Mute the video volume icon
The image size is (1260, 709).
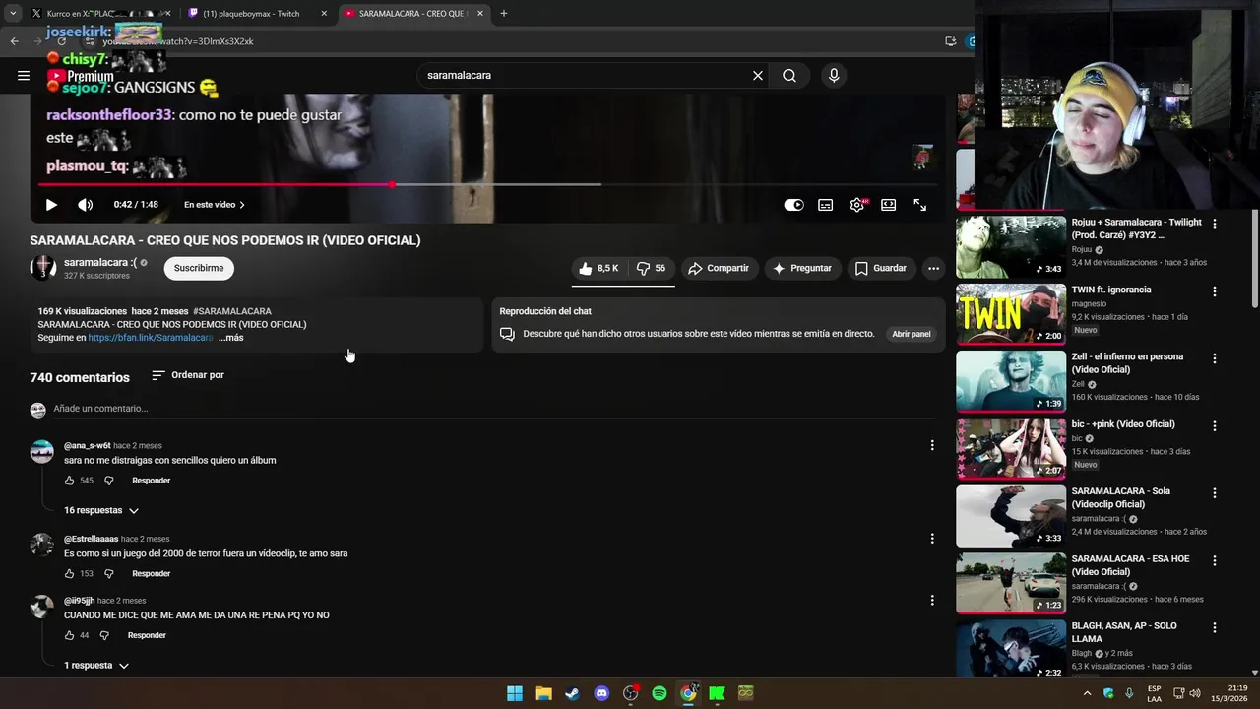pos(86,205)
